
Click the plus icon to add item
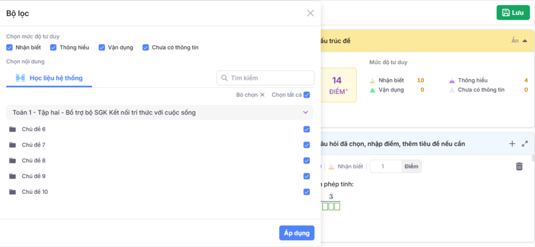[512, 144]
